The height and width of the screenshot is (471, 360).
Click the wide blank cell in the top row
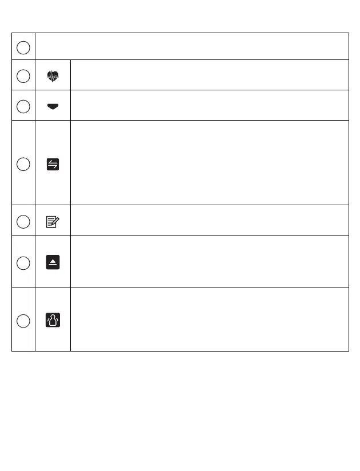(x=191, y=46)
